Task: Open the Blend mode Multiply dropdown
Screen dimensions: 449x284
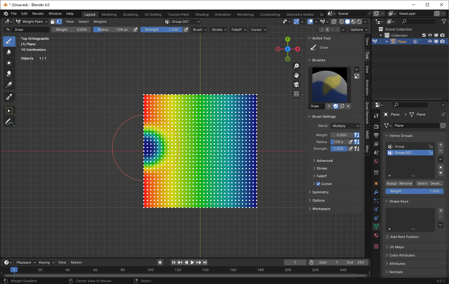Action: (345, 126)
